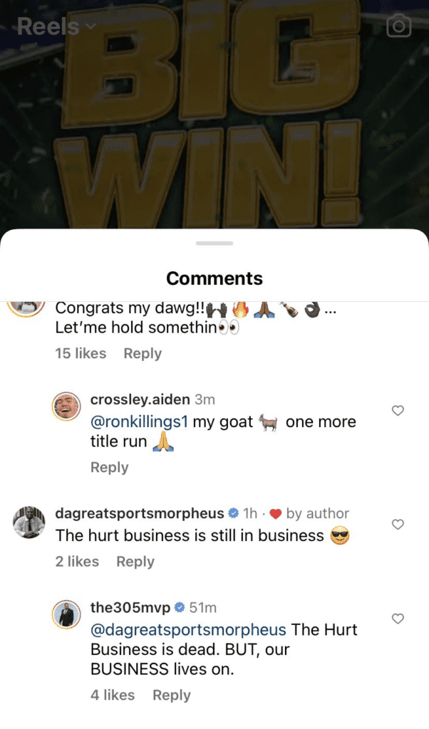View the 4 likes on the305mvp's comment
This screenshot has width=429, height=729.
(112, 695)
